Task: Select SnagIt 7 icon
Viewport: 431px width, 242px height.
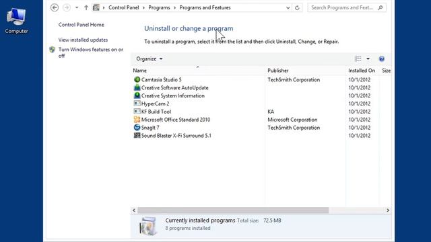Action: [137, 127]
